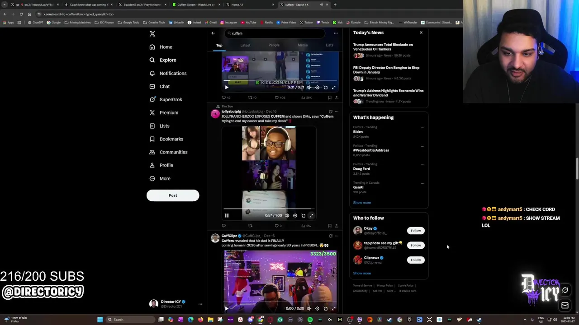
Task: Click Grok icon on jollysbutpig post
Action: [x=330, y=111]
